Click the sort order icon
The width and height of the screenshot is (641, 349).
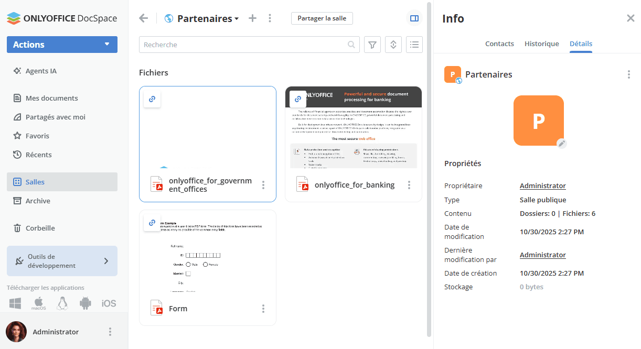393,45
